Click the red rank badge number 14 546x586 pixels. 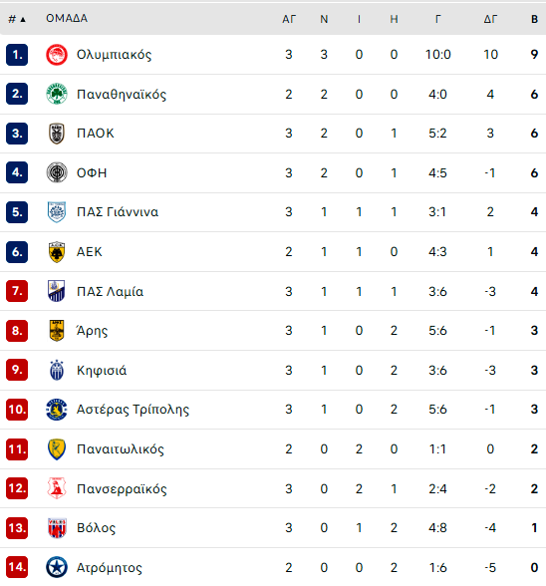pos(17,567)
